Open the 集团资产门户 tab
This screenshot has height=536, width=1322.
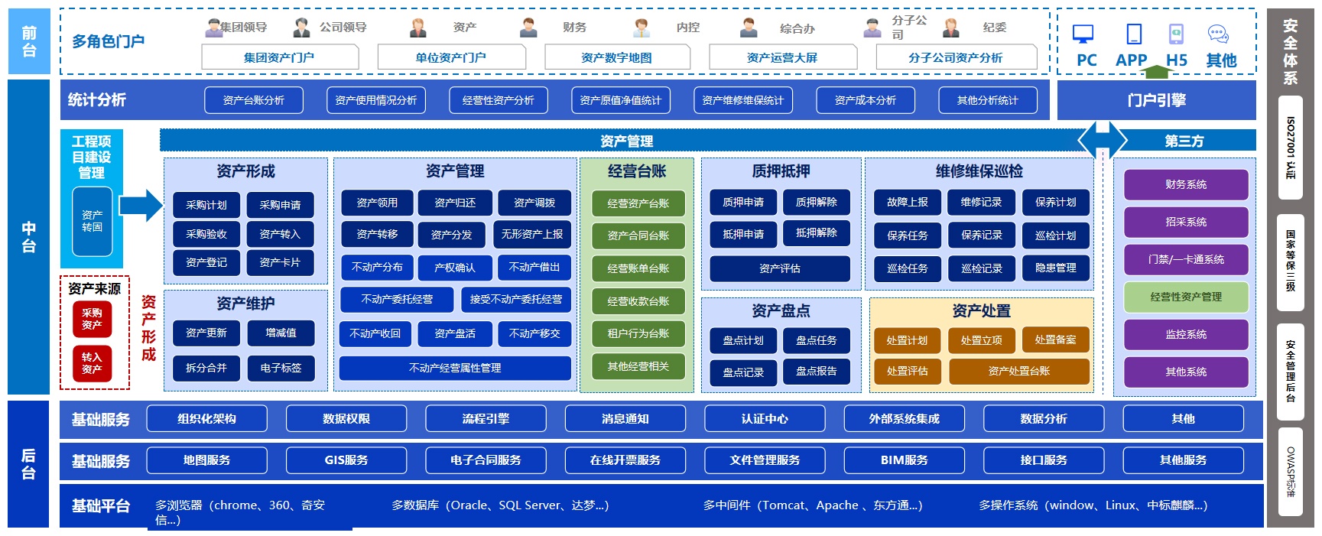pyautogui.click(x=279, y=57)
